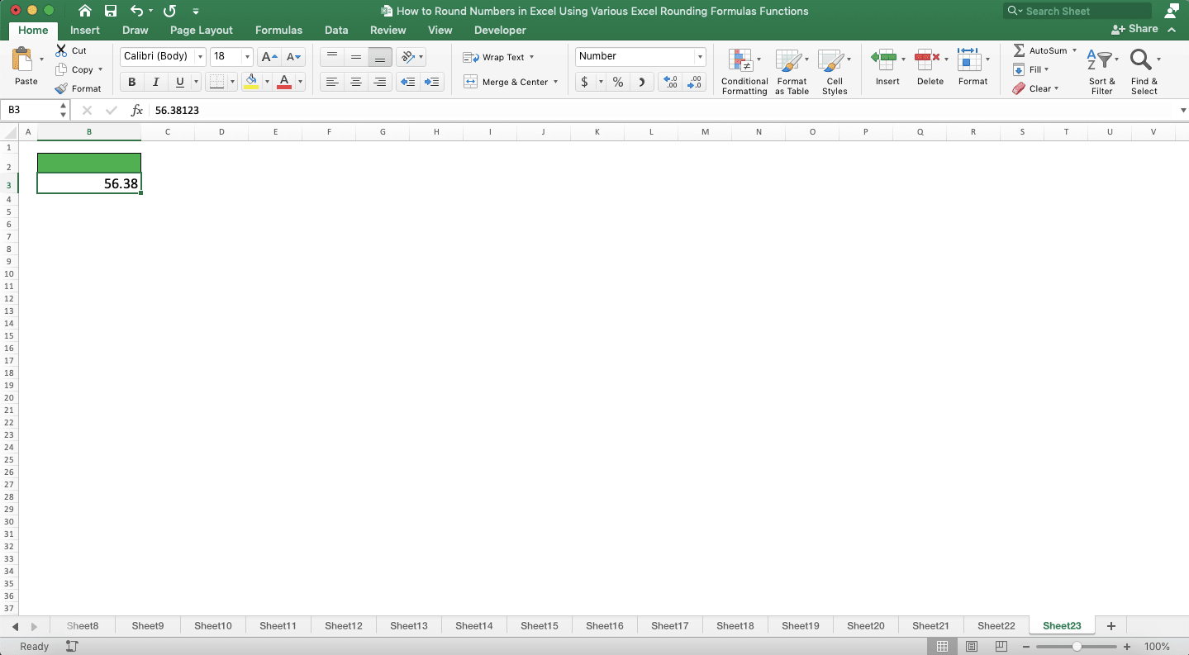This screenshot has width=1189, height=655.
Task: Increase decimal places
Action: [669, 82]
